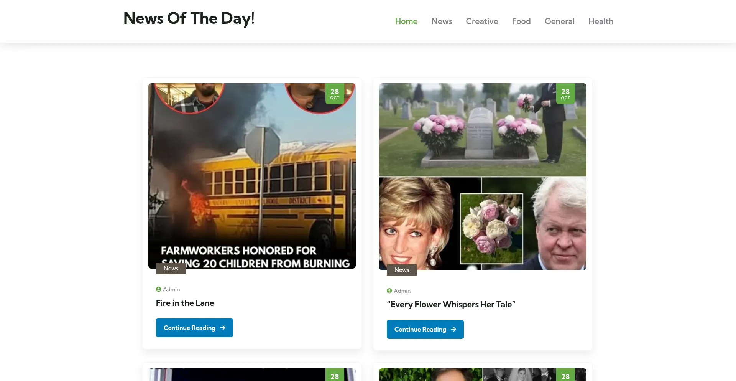Click the 28 Oct date badge on the gravestone image
736x381 pixels.
[565, 94]
